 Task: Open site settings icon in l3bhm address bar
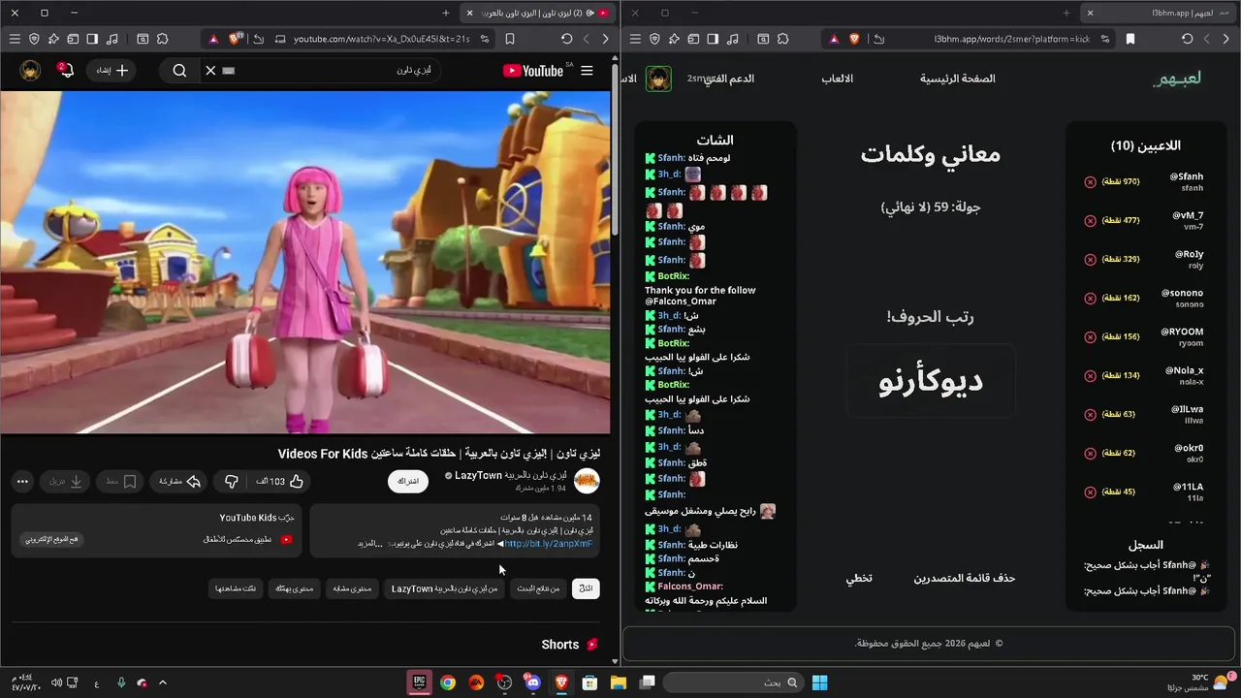[1104, 39]
